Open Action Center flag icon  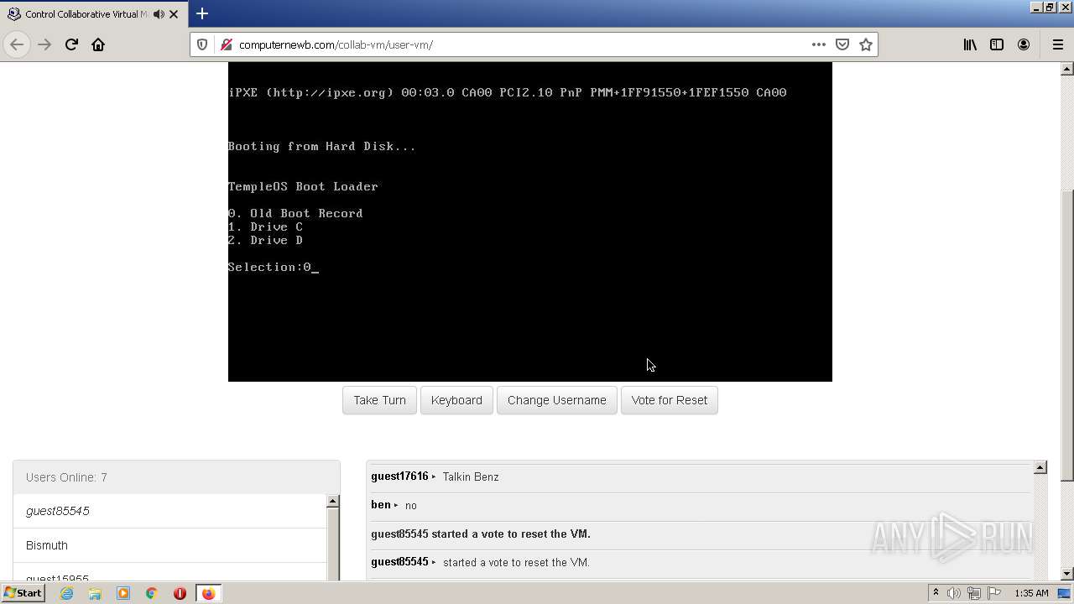pyautogui.click(x=994, y=593)
